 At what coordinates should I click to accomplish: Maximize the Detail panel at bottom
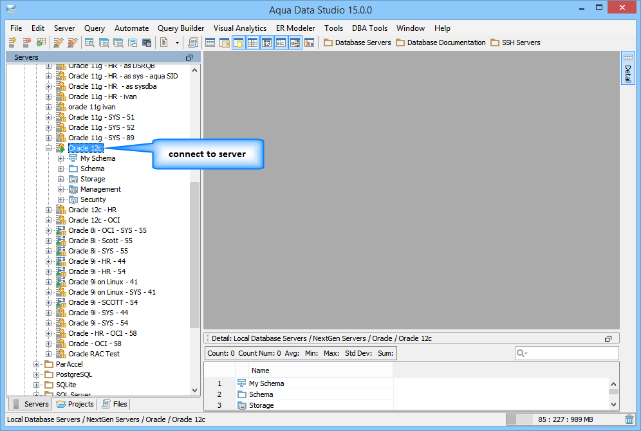tap(608, 338)
